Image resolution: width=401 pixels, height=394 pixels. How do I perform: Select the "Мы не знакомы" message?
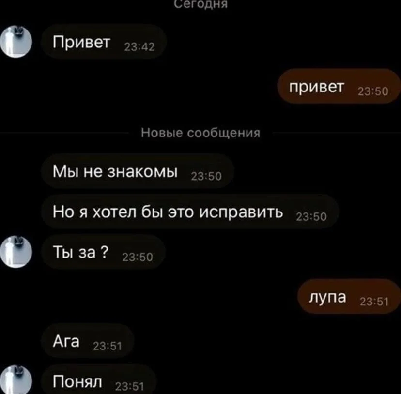tap(138, 171)
